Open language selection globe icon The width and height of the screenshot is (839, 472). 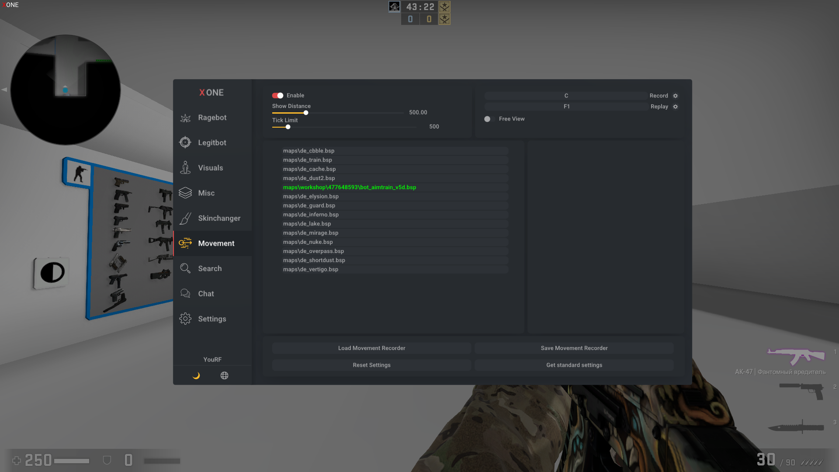coord(224,375)
